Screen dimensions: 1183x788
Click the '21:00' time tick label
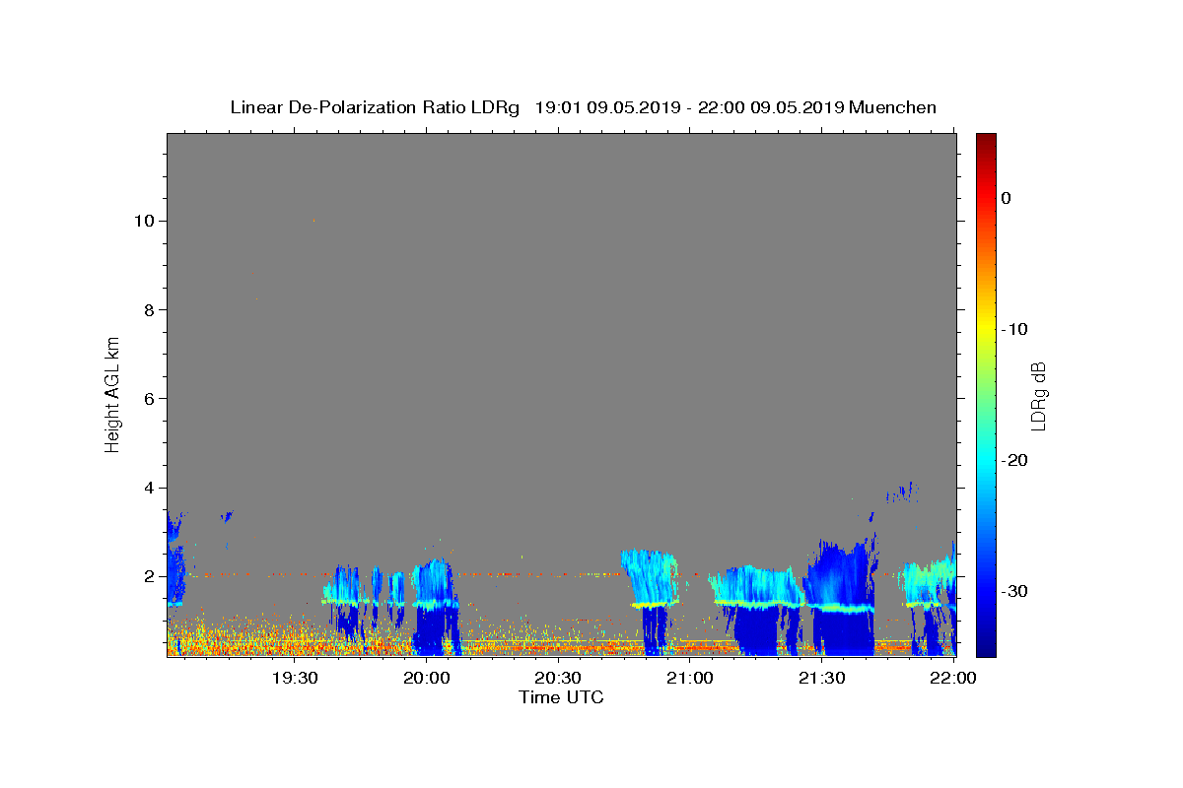(690, 678)
